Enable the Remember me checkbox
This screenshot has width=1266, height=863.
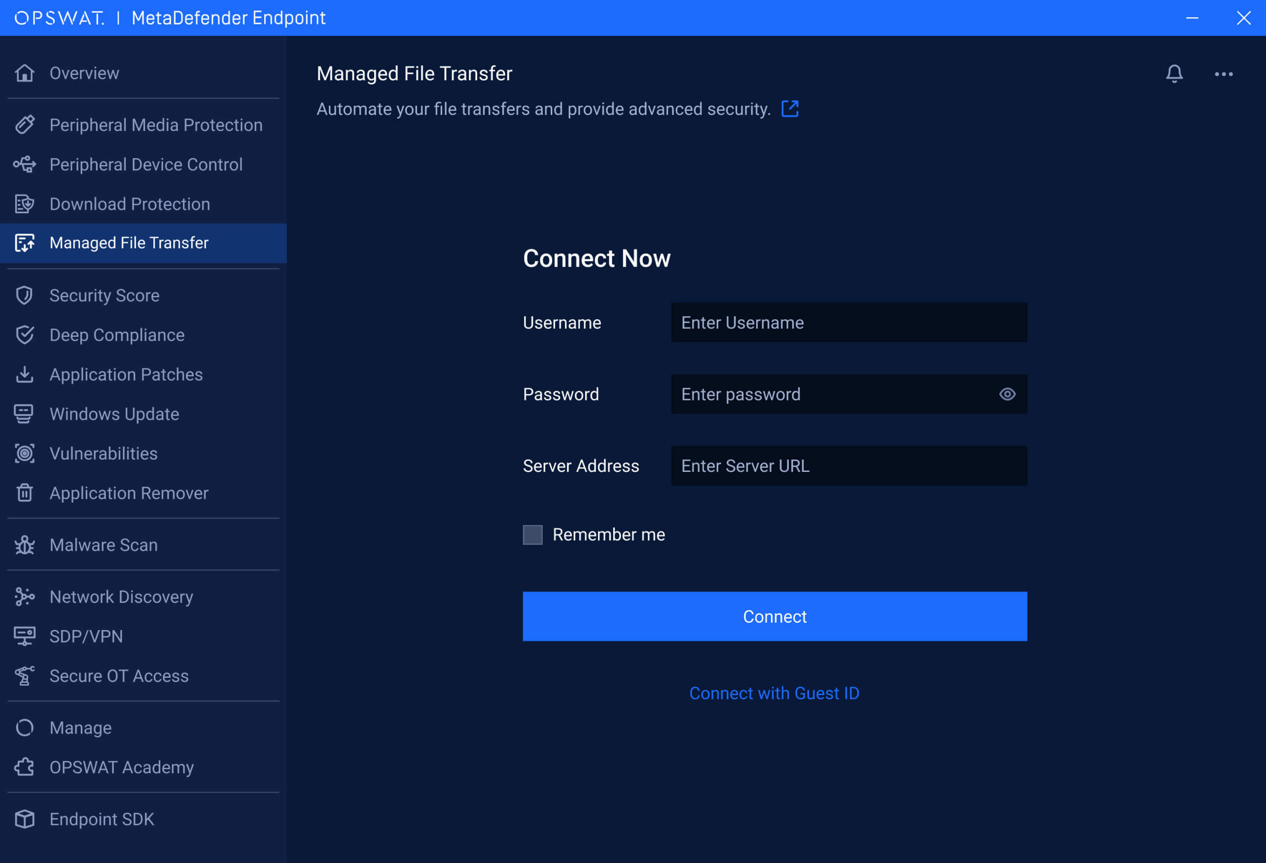[532, 534]
